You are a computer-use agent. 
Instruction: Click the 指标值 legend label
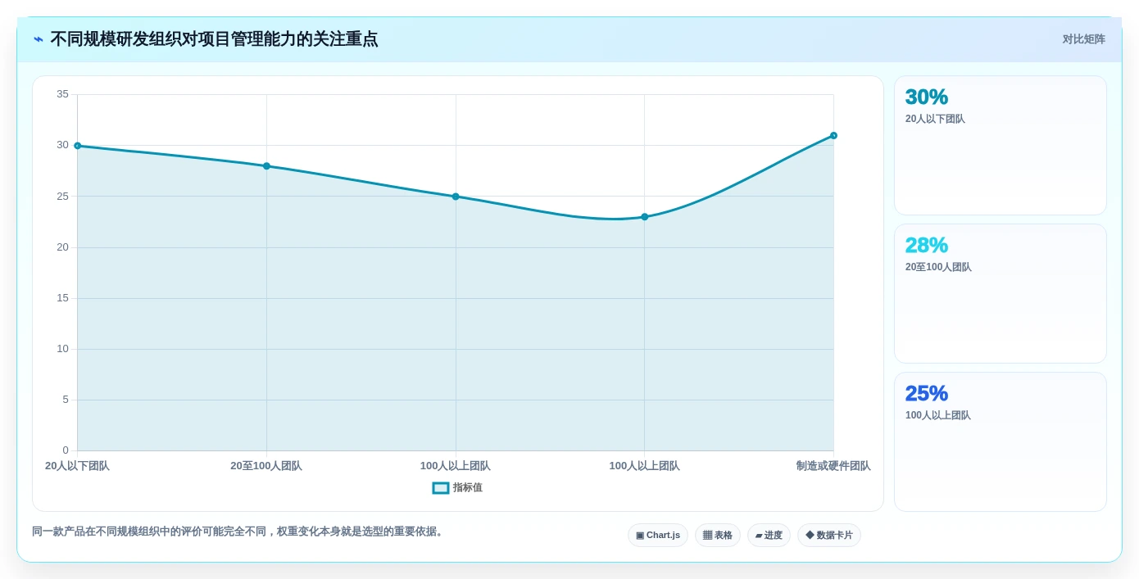coord(468,488)
